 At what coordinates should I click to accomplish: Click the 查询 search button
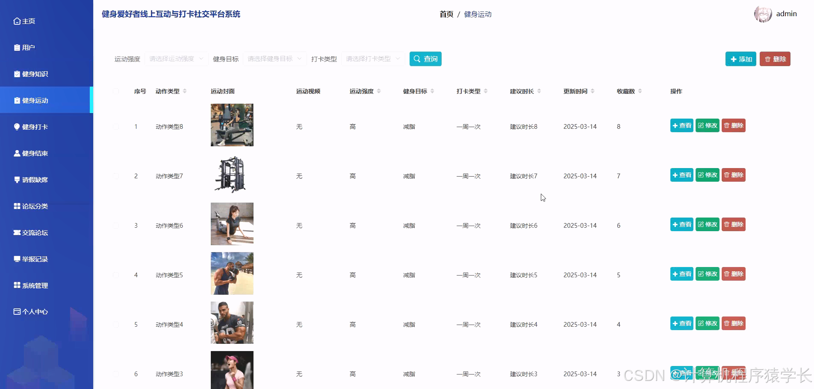point(425,59)
